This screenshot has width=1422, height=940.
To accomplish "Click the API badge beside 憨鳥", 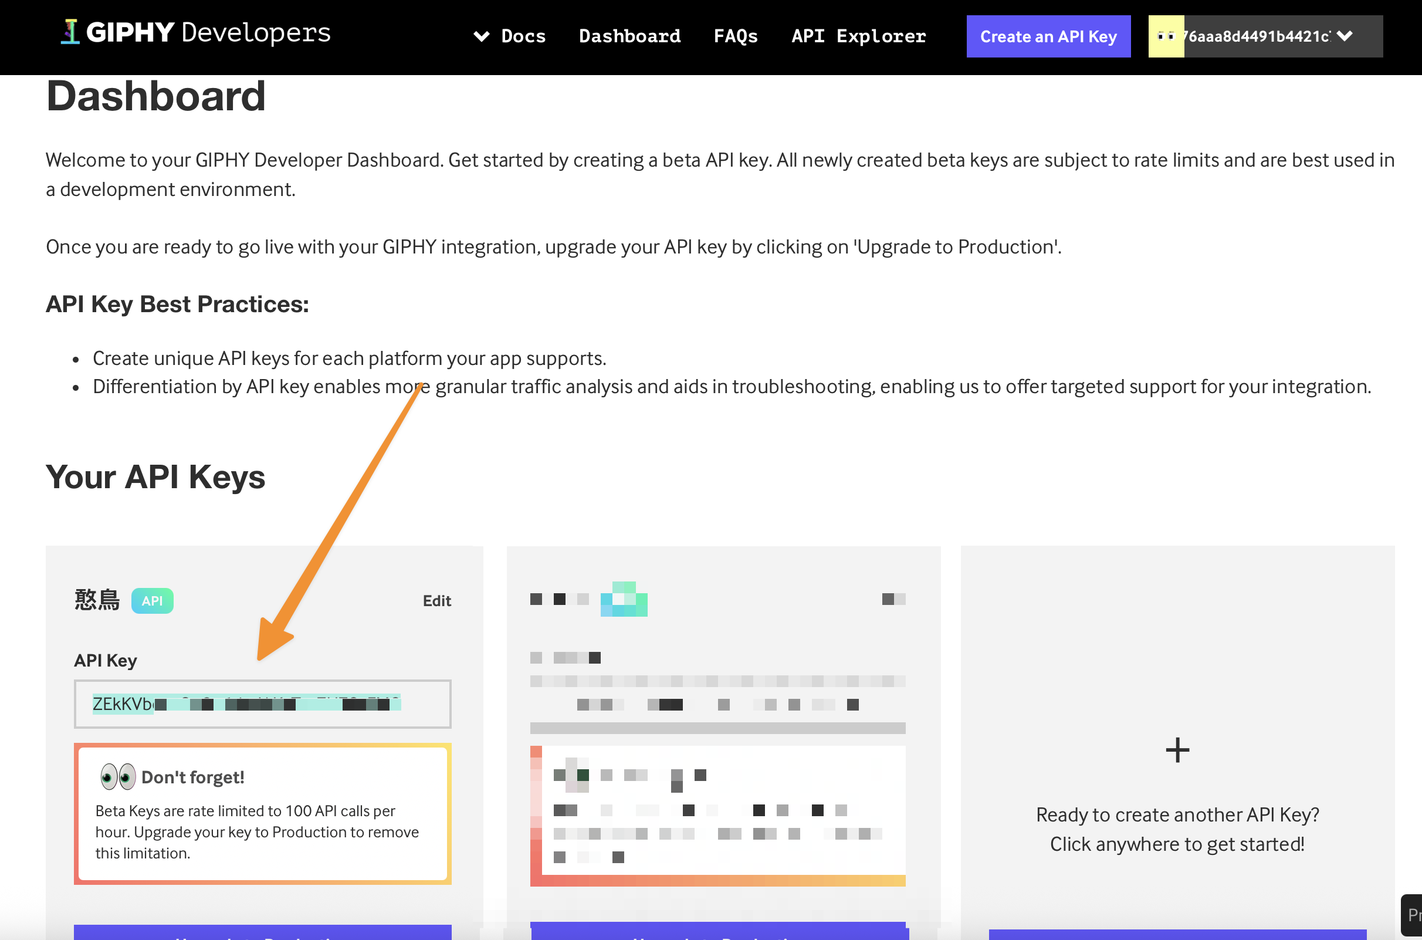I will [x=152, y=601].
